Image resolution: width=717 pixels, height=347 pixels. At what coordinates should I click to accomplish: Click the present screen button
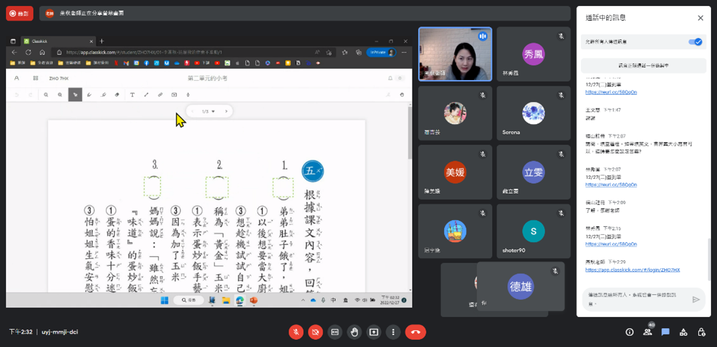pos(374,332)
